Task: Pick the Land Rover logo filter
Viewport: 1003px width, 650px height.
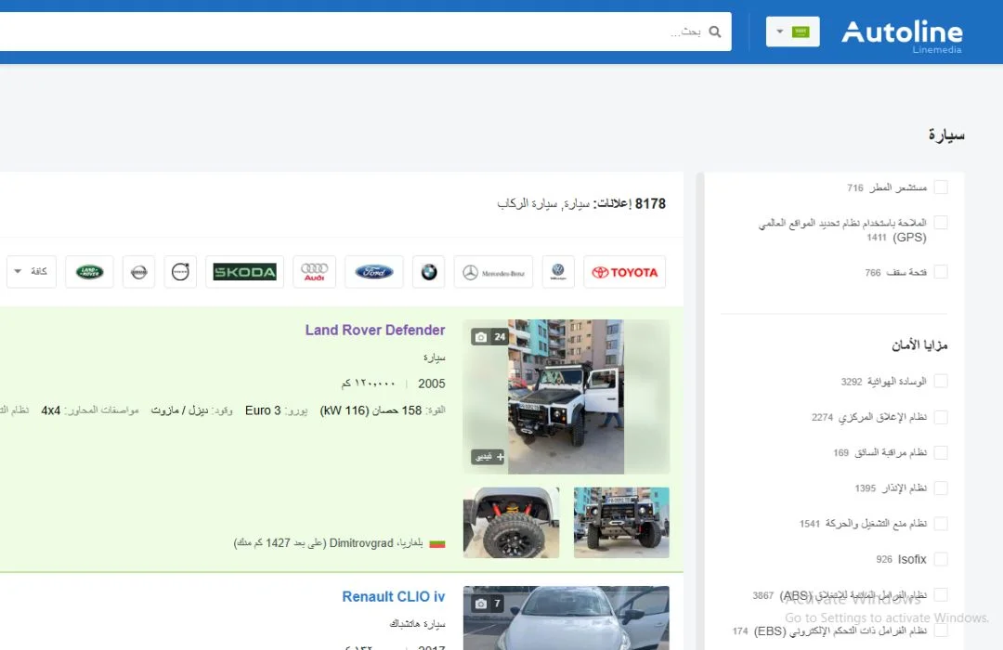Action: [89, 271]
